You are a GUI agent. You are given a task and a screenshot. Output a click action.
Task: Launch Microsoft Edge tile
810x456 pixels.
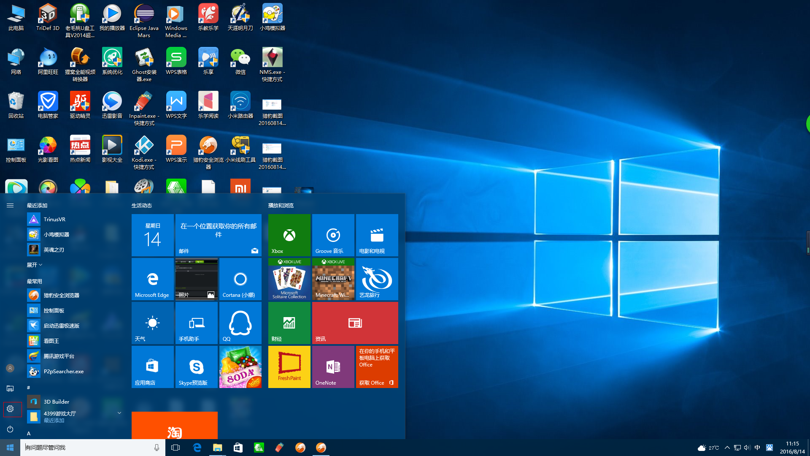(152, 279)
